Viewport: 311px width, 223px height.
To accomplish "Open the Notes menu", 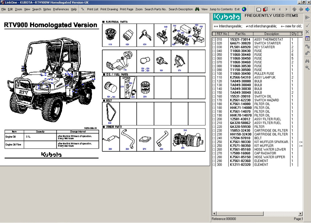I will click(47, 9).
